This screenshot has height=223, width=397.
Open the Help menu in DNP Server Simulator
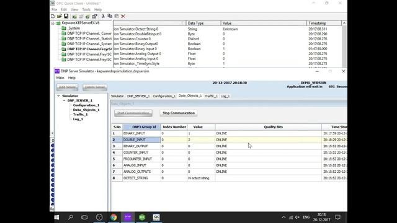pyautogui.click(x=72, y=78)
